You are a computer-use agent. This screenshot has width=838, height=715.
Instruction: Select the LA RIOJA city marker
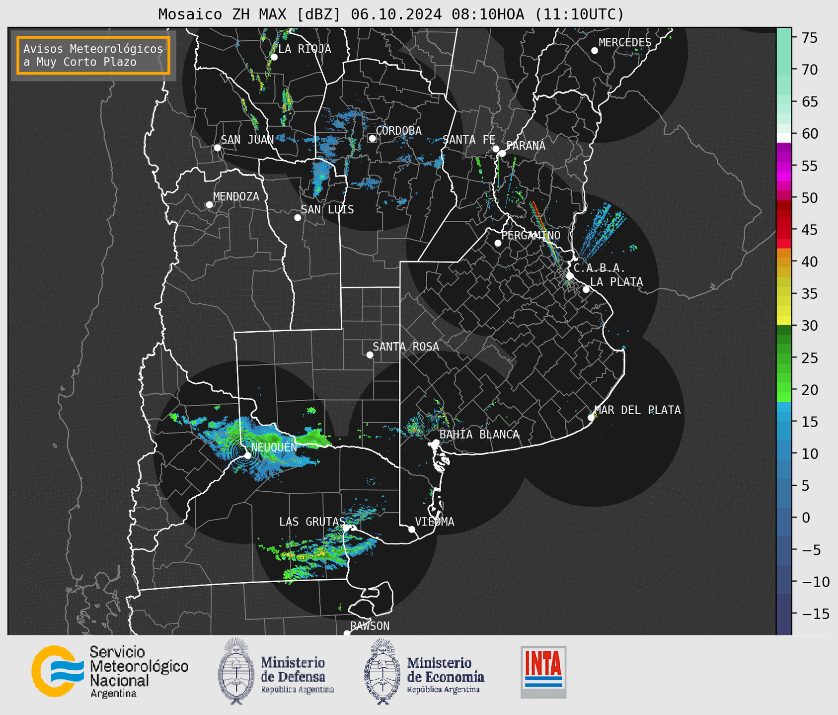pos(274,57)
